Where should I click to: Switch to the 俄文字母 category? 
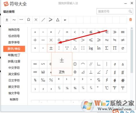(x=14, y=93)
